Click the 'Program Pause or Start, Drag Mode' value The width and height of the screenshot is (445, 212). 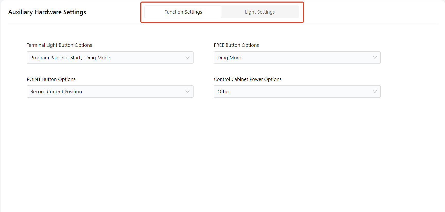[x=70, y=58]
